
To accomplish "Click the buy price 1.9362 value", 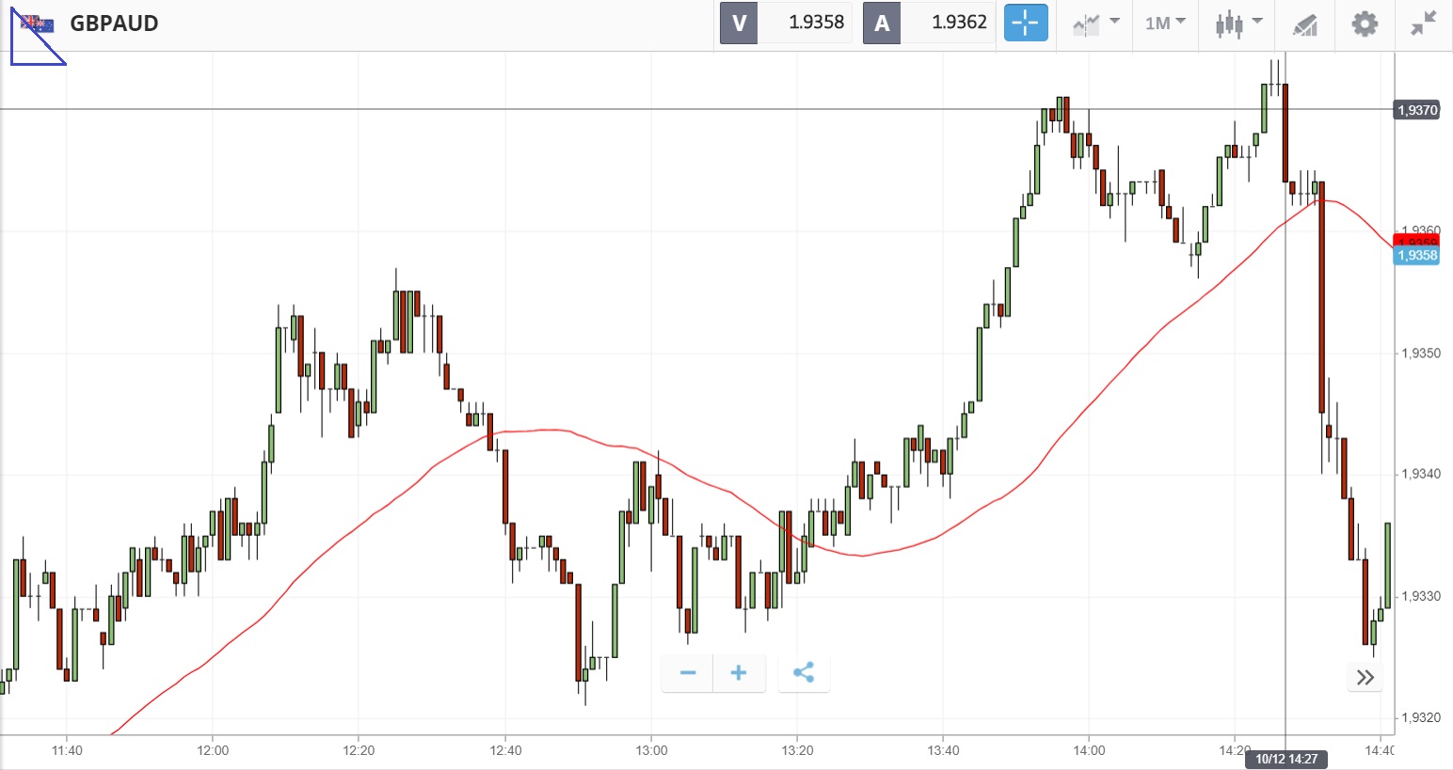I will (959, 24).
